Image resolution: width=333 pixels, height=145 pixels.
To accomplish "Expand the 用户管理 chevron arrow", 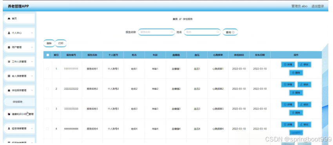I will 32,47.
